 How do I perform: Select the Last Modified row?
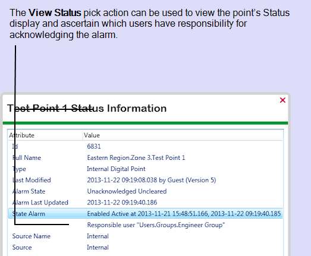point(145,180)
